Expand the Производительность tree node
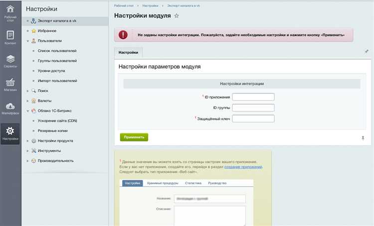Viewport: 374px width, 226px height. [x=27, y=161]
